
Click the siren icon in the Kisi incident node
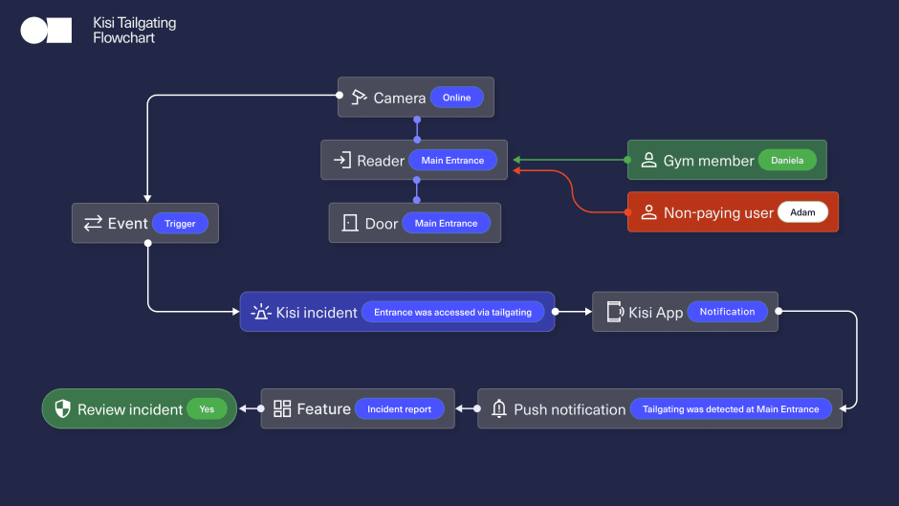point(261,312)
